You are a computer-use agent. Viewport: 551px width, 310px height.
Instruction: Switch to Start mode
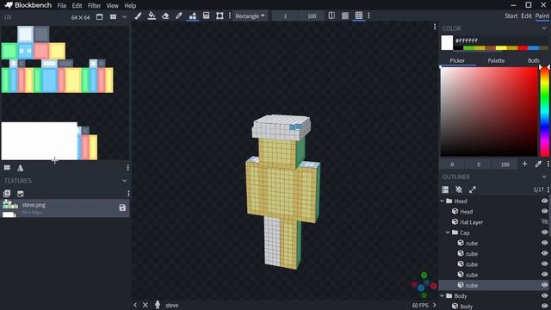click(511, 15)
